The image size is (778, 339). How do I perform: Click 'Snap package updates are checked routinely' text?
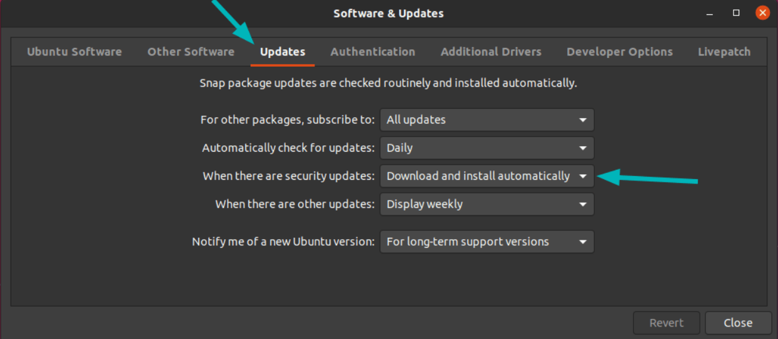click(388, 83)
